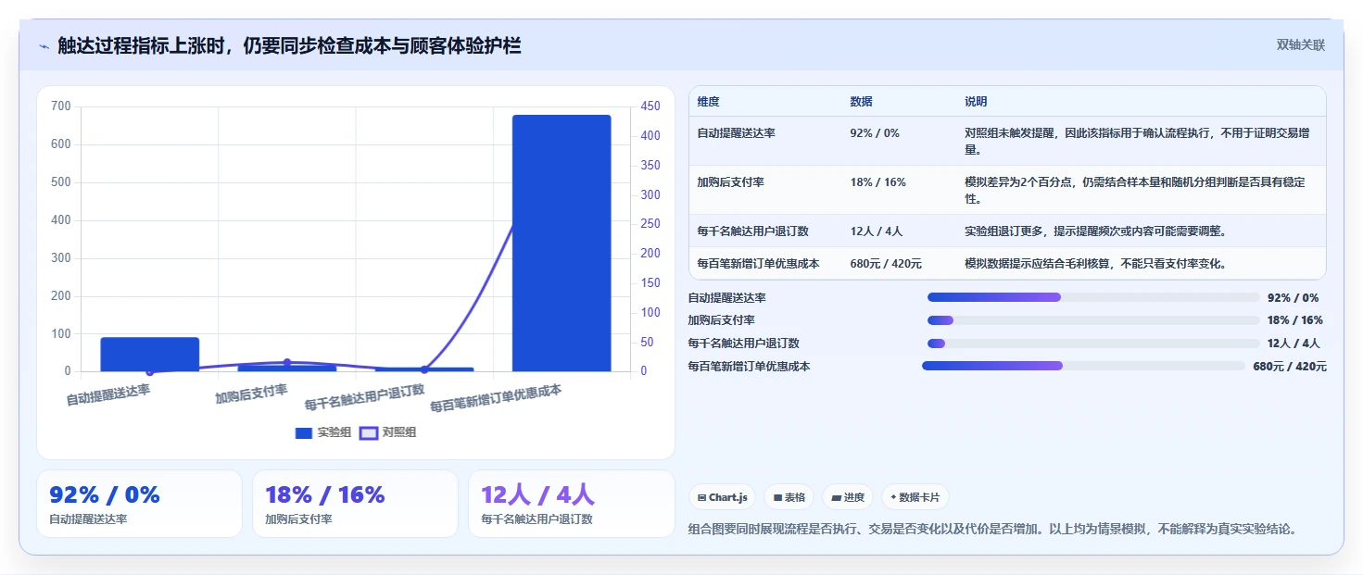Click the 双轴关联 tag in header

point(1301,44)
